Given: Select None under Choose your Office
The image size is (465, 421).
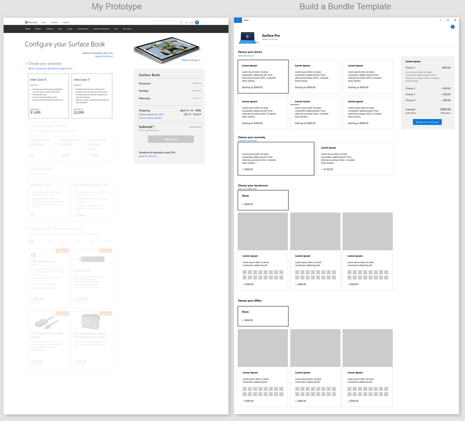Looking at the screenshot, I should (263, 316).
